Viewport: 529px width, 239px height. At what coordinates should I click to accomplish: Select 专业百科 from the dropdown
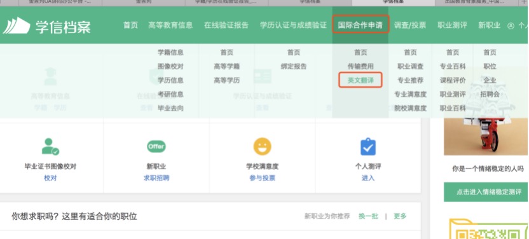coord(453,66)
